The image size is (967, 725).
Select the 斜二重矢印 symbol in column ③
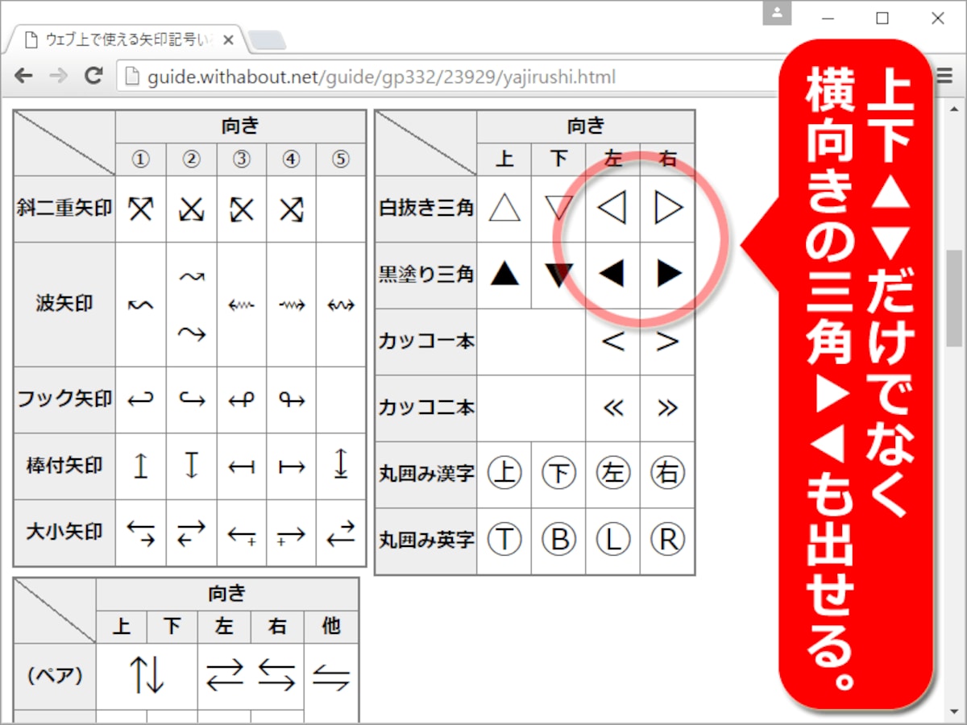pos(242,209)
